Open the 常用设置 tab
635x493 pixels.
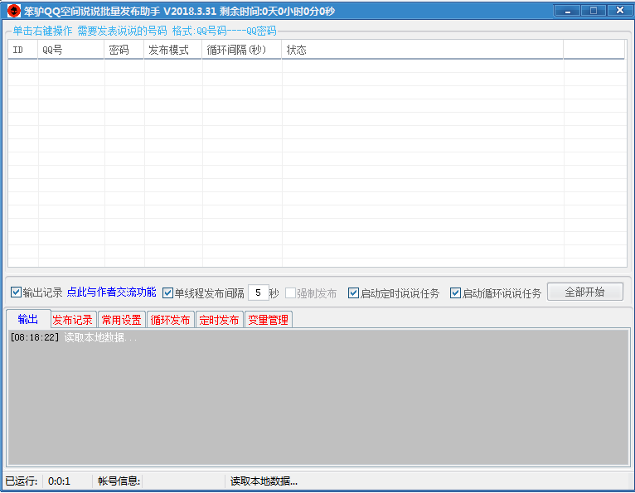tap(122, 320)
